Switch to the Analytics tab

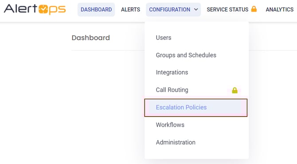click(x=280, y=9)
